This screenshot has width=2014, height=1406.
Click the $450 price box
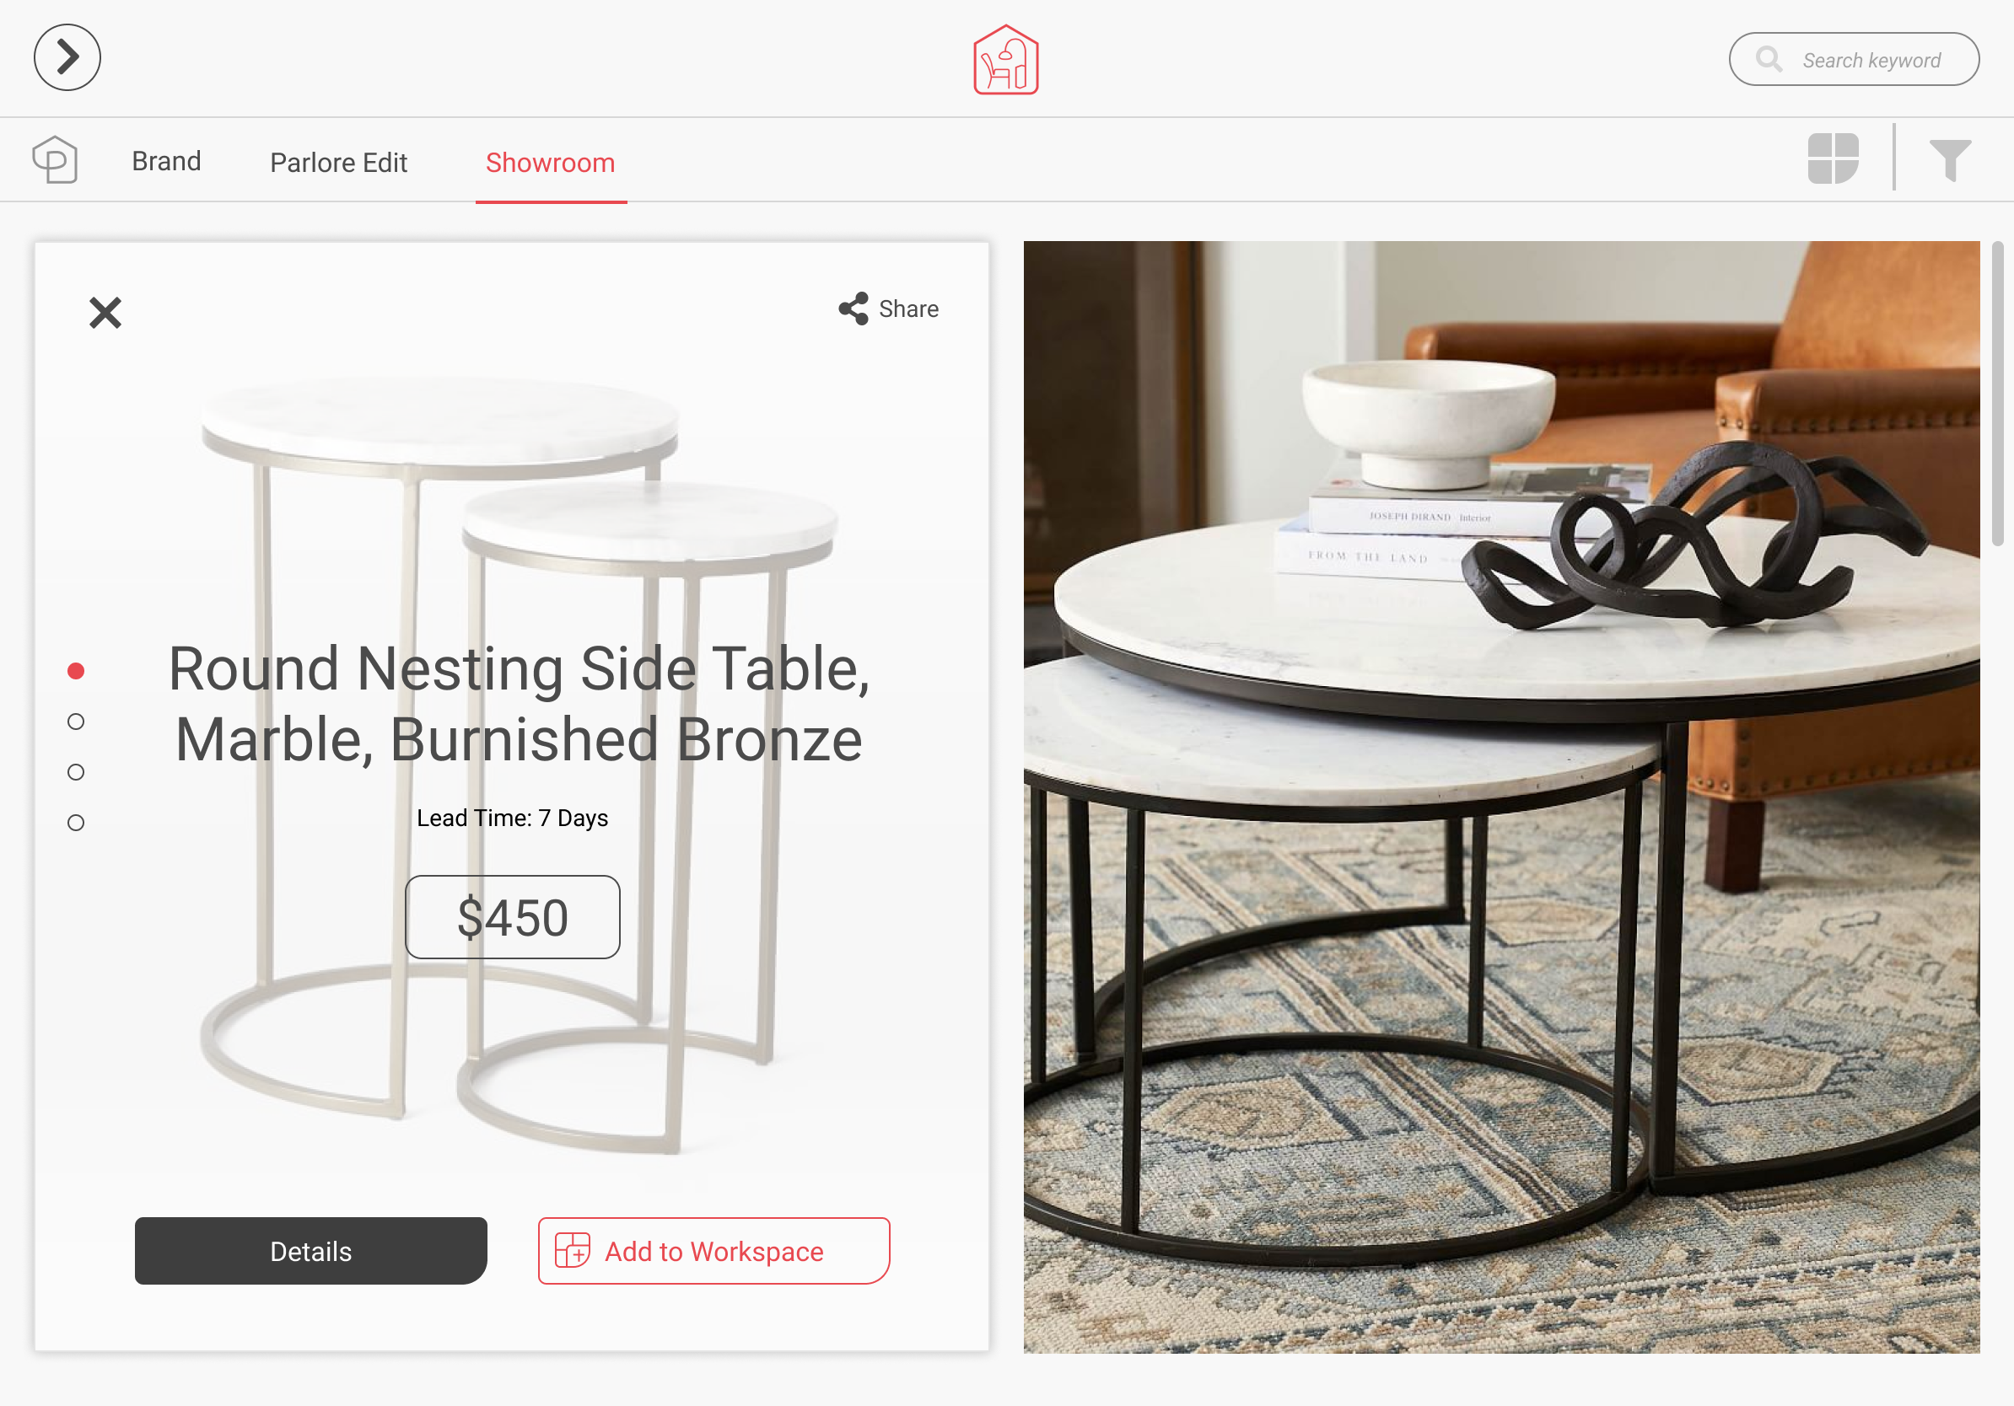(512, 917)
